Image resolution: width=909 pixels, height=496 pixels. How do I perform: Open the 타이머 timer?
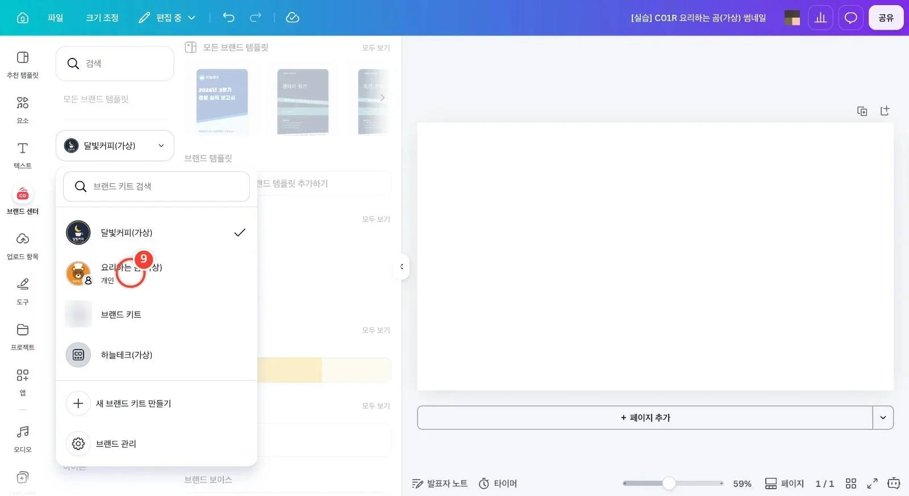[498, 484]
